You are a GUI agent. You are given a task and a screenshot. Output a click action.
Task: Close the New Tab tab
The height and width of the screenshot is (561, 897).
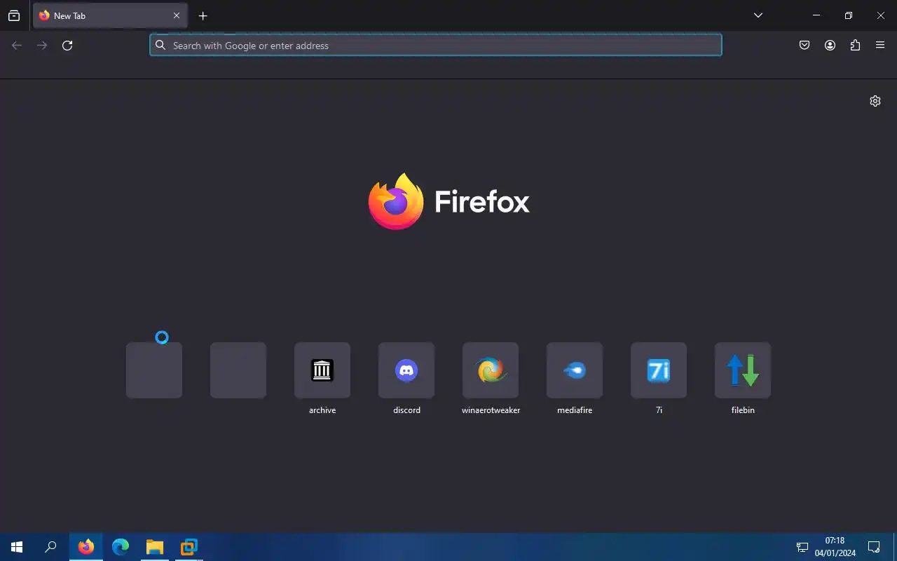pyautogui.click(x=177, y=15)
